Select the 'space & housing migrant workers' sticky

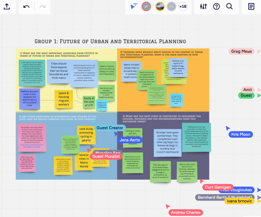click(x=64, y=99)
